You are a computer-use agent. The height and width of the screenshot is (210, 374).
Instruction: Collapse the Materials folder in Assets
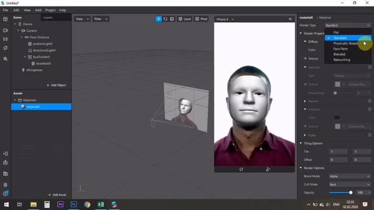[x=15, y=100]
